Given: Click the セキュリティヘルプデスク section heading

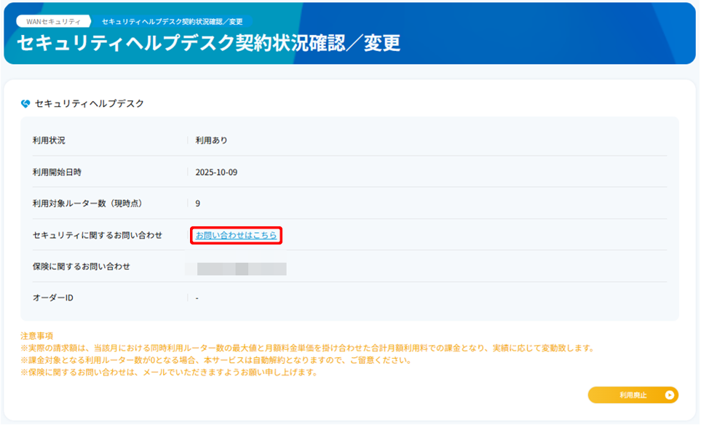Looking at the screenshot, I should point(89,104).
